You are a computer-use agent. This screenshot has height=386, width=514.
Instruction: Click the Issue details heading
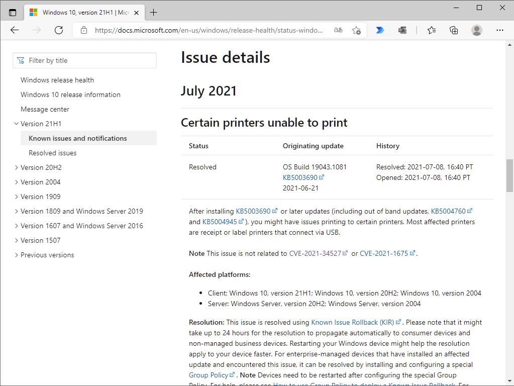click(x=226, y=57)
